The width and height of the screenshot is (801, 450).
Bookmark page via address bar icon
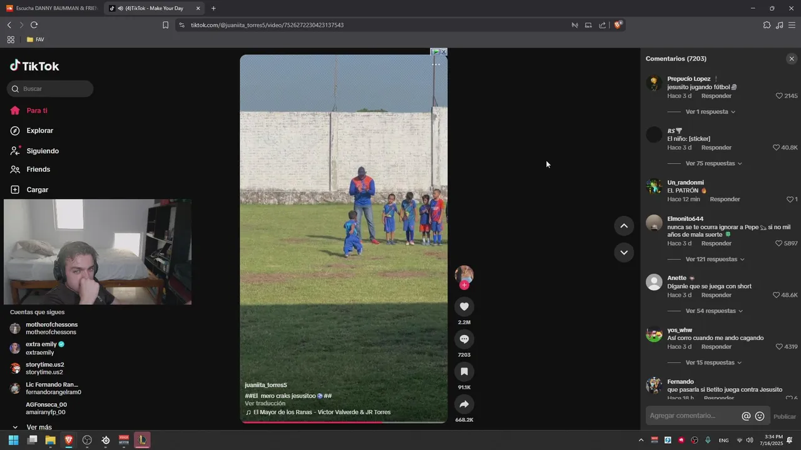pos(165,25)
